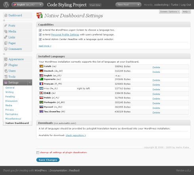Screen dimensions: 194x175
Task: Click the Comments speech bubble icon
Action: pyautogui.click(x=6, y=49)
